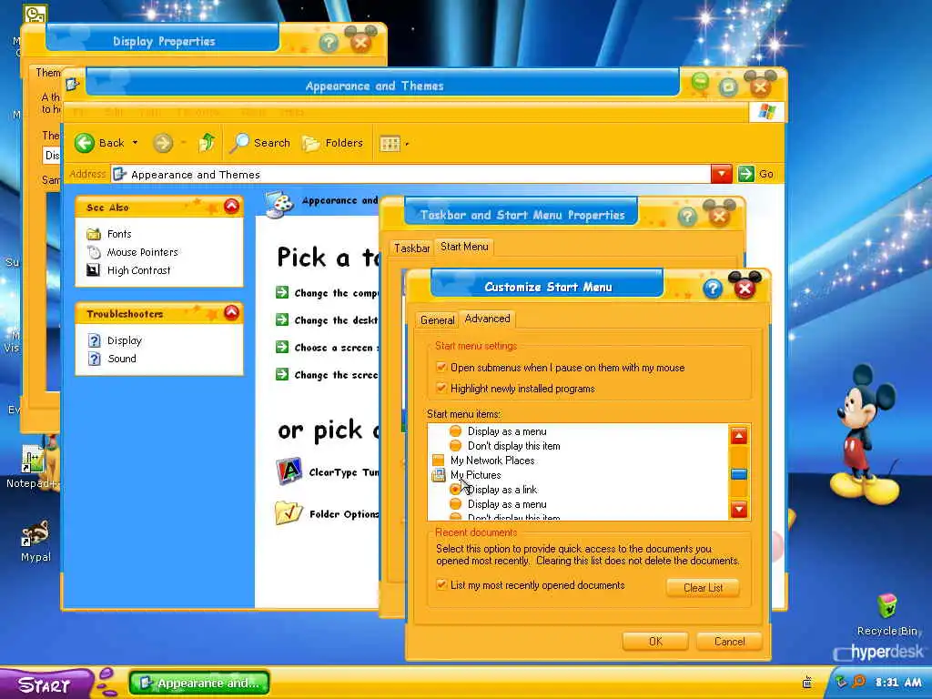Toggle List my most recently opened documents
Screen dimensions: 932x699
[x=441, y=584]
